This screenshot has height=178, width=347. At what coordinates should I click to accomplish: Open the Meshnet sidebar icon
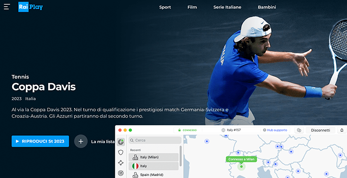tap(120, 163)
